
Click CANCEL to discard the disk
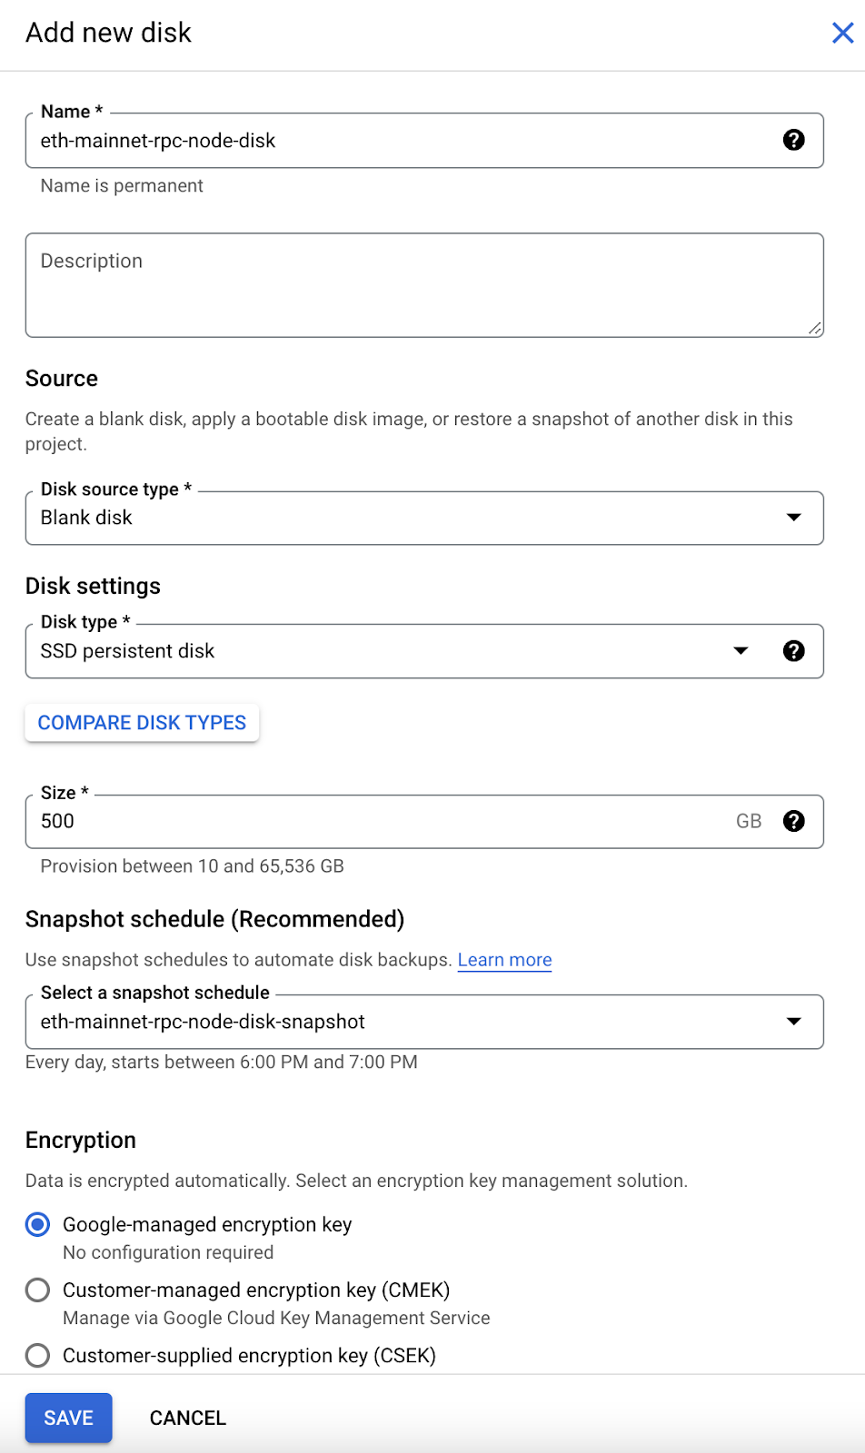pos(187,1417)
